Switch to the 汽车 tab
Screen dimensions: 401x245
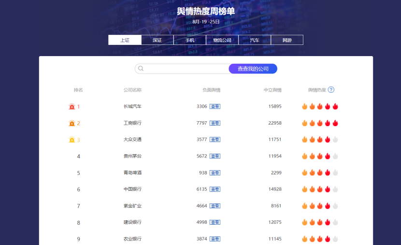(255, 40)
